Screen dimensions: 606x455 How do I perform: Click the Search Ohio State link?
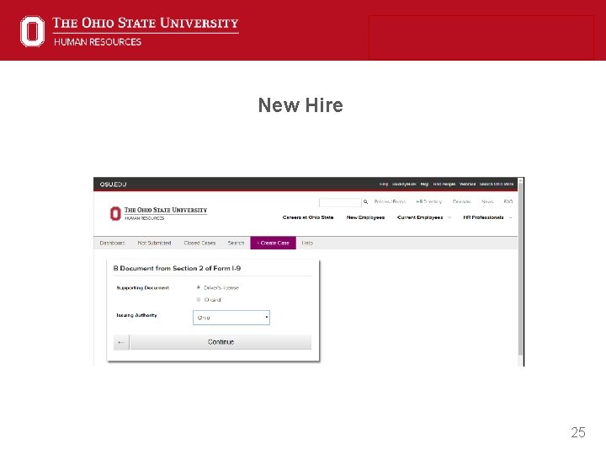[x=497, y=185]
